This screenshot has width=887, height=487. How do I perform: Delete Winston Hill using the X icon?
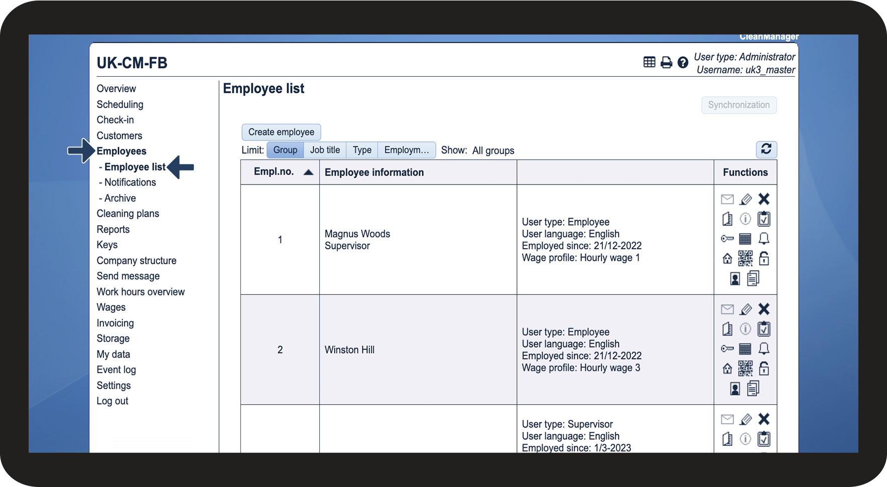pyautogui.click(x=764, y=309)
